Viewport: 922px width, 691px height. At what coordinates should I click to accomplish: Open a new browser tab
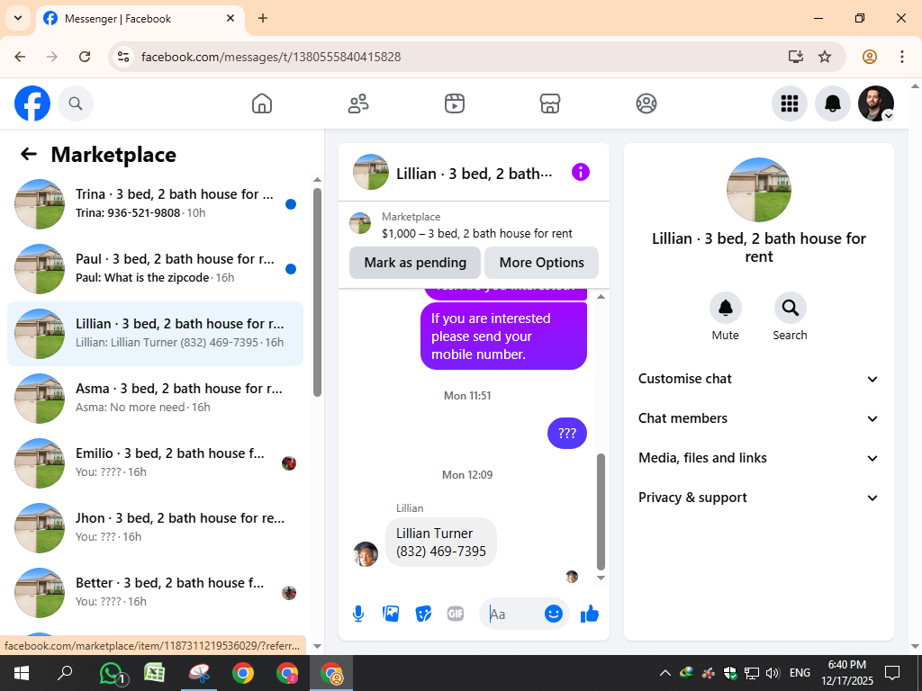263,18
